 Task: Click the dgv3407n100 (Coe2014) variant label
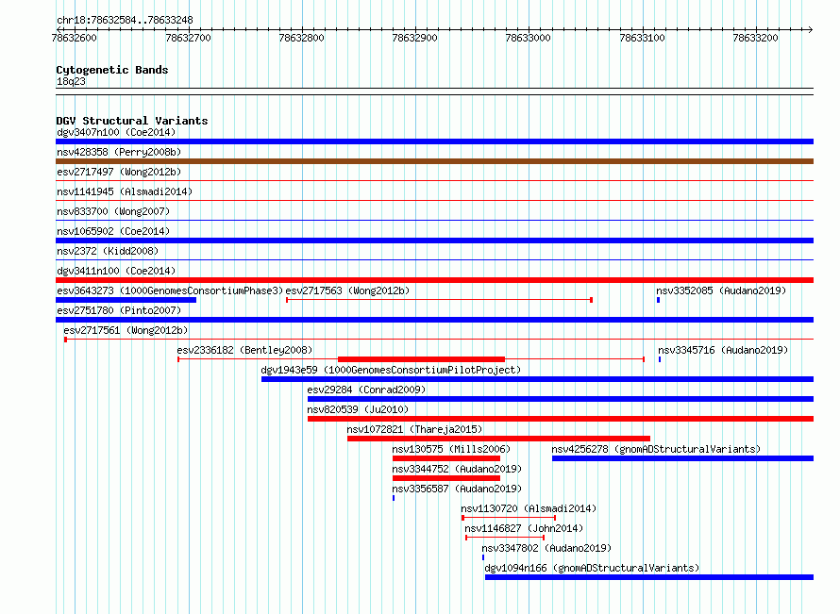coord(116,132)
